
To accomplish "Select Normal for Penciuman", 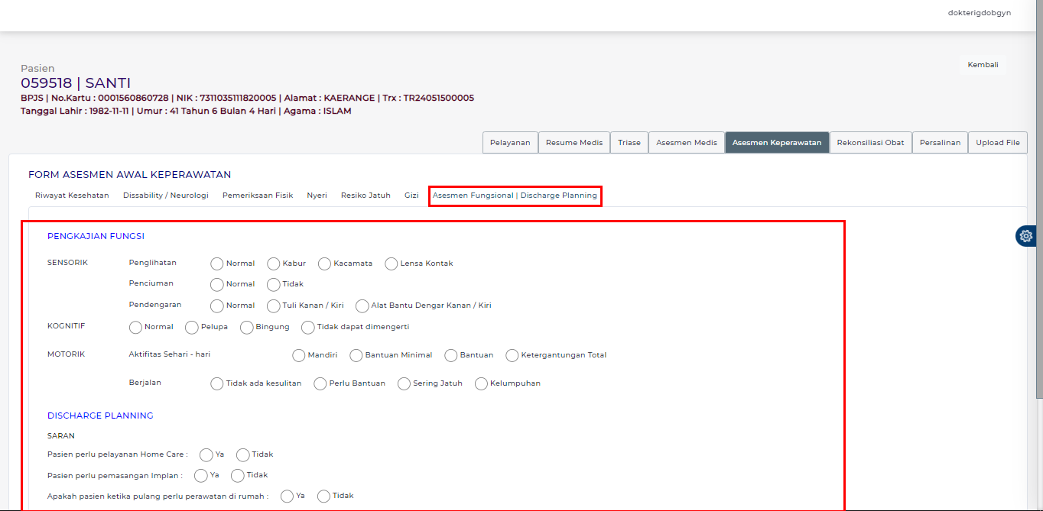I will pos(217,285).
